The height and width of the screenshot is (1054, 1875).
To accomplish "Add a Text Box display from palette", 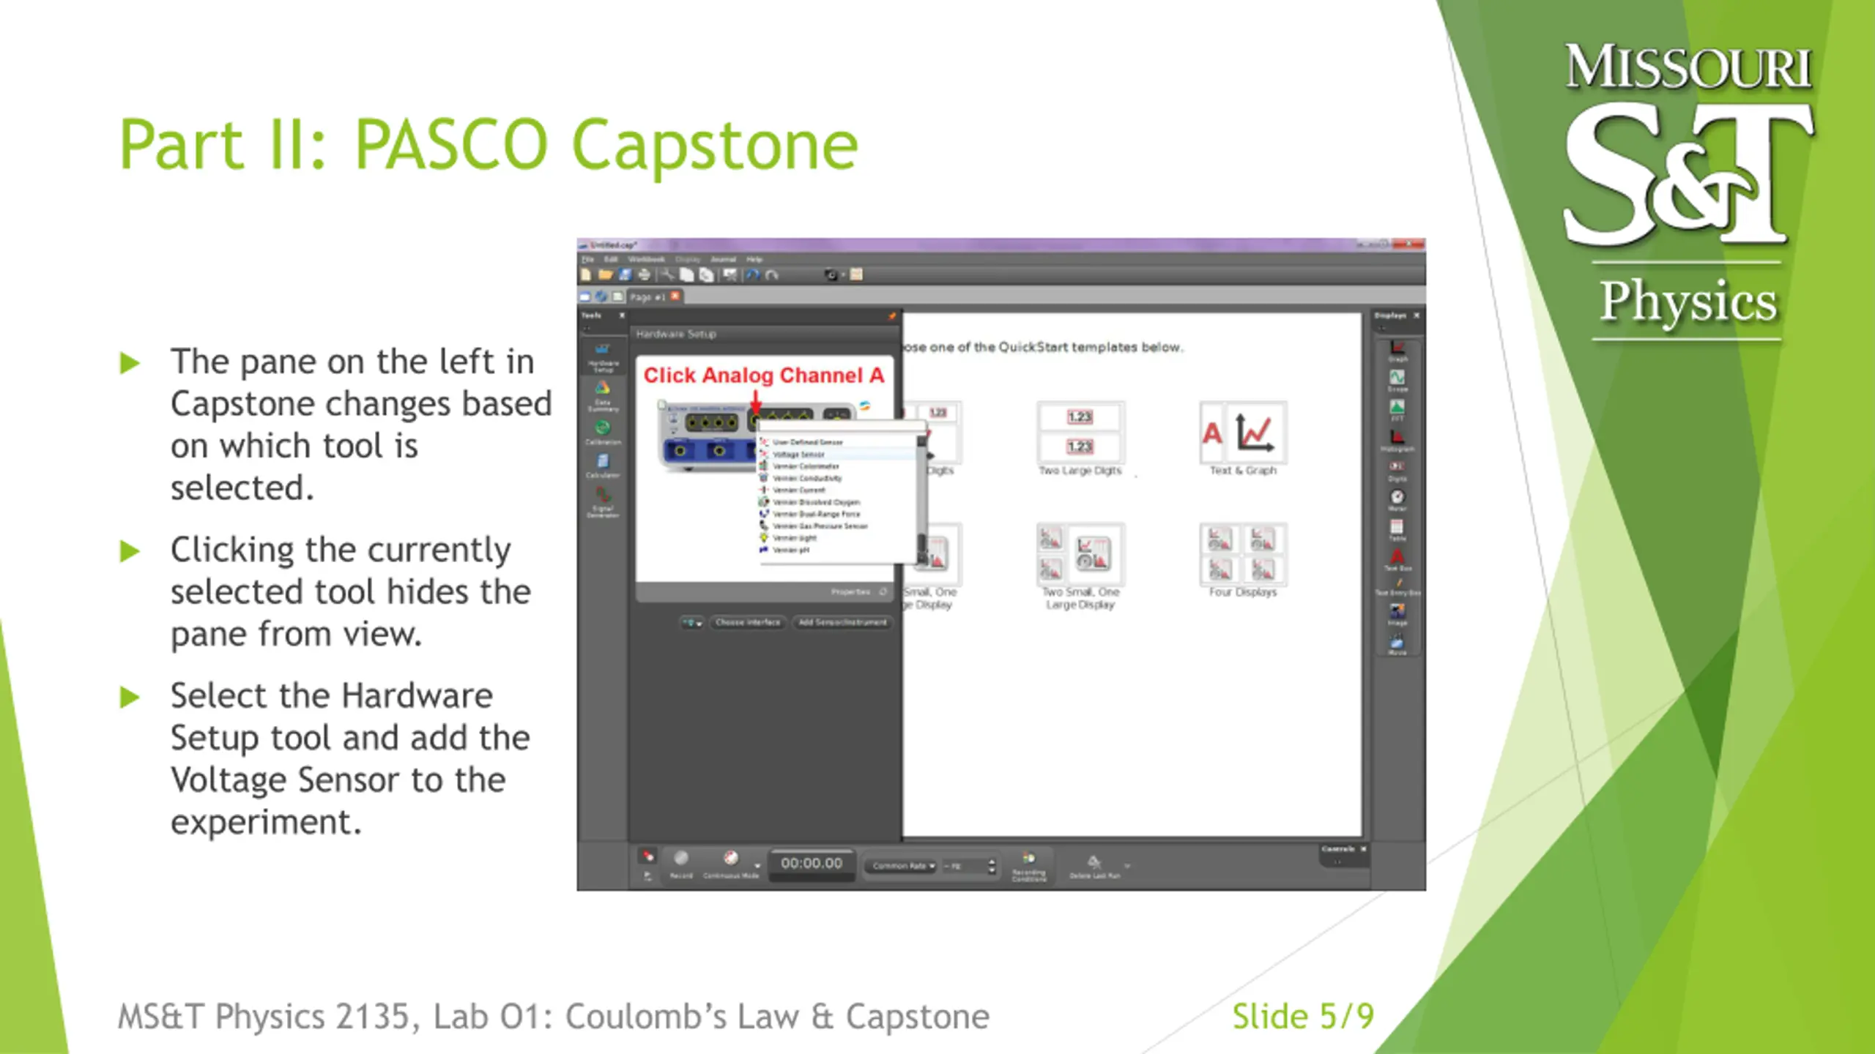I will [x=1397, y=561].
